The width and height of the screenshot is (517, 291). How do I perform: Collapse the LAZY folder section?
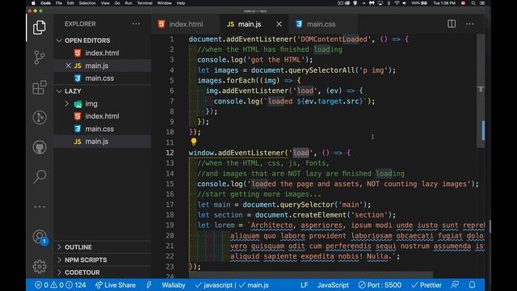[103, 91]
